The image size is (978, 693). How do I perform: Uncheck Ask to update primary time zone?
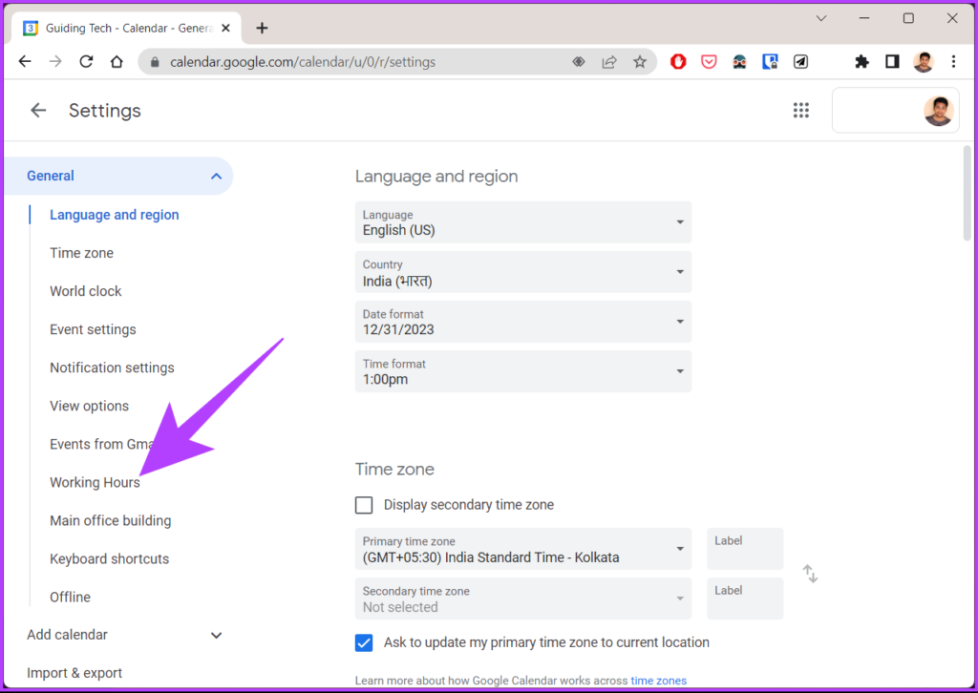coord(364,642)
